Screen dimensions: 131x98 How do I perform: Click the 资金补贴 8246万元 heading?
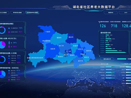9,68
